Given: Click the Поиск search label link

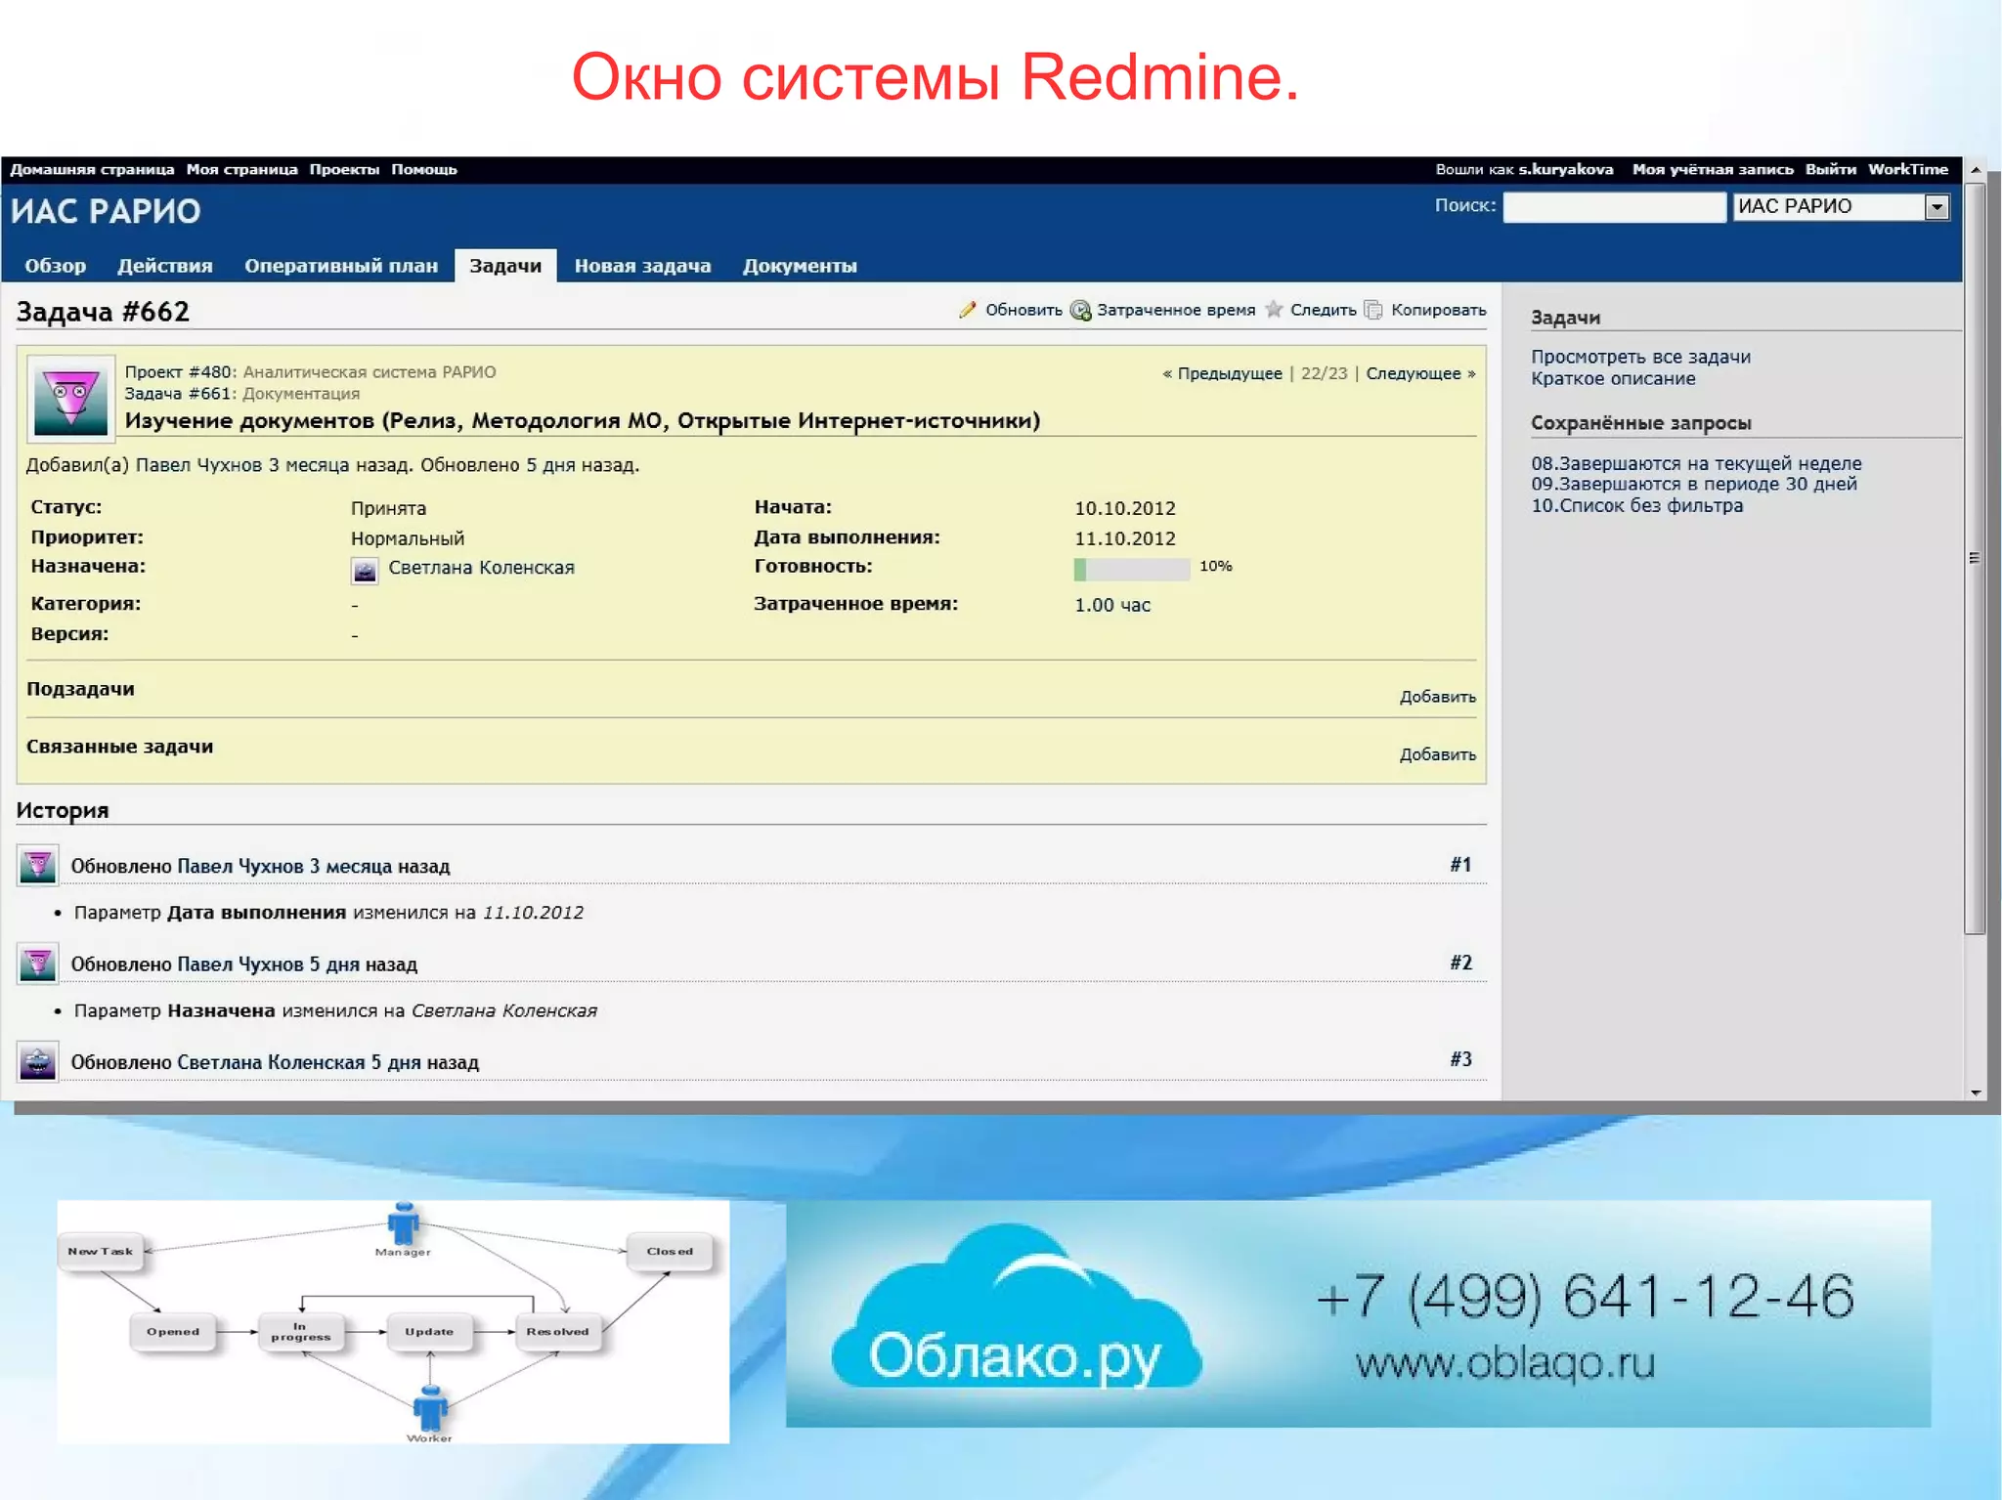Looking at the screenshot, I should point(1464,205).
